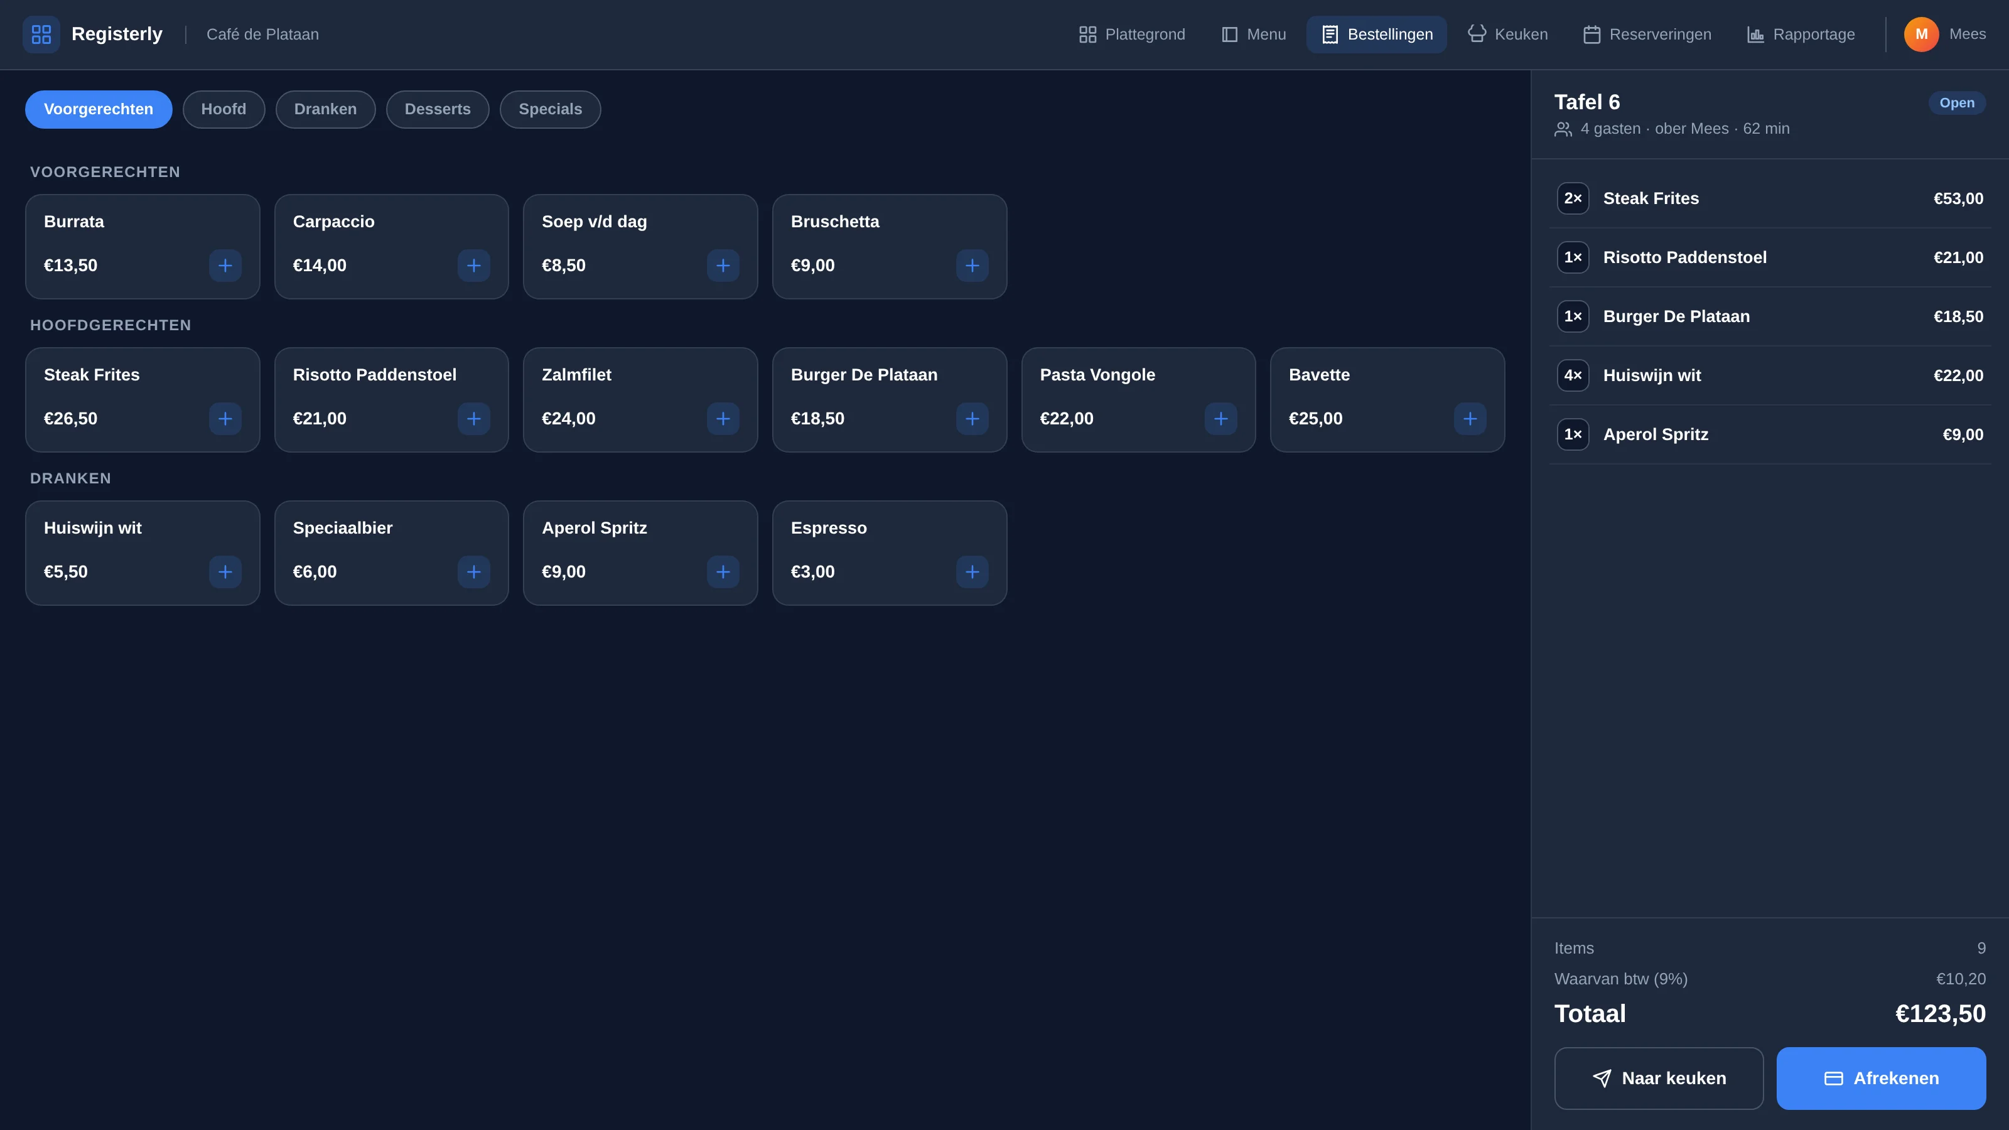This screenshot has width=2009, height=1130.
Task: Click the €123,50 total amount
Action: (1939, 1014)
